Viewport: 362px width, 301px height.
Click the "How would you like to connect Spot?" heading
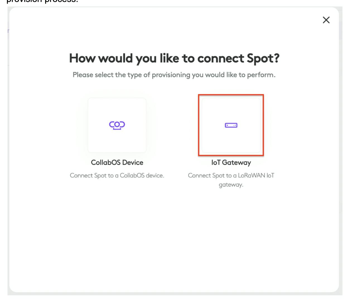(174, 59)
